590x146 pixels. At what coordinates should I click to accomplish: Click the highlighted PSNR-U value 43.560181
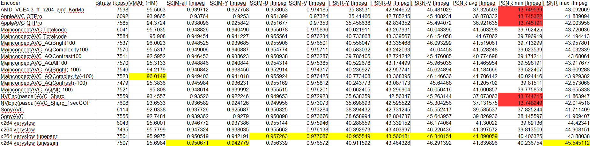pyautogui.click(x=391, y=136)
